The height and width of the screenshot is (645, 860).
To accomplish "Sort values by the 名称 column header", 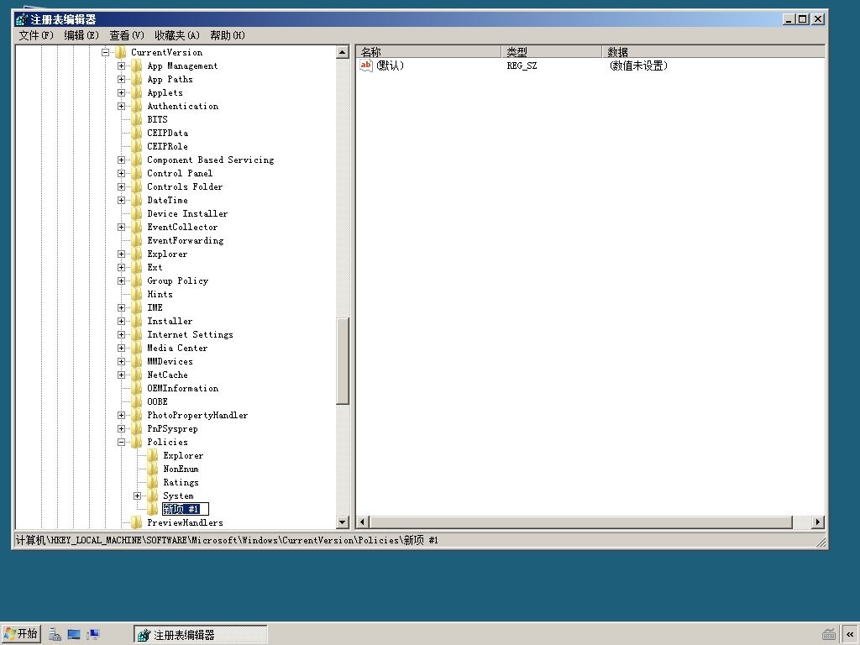I will (x=428, y=52).
